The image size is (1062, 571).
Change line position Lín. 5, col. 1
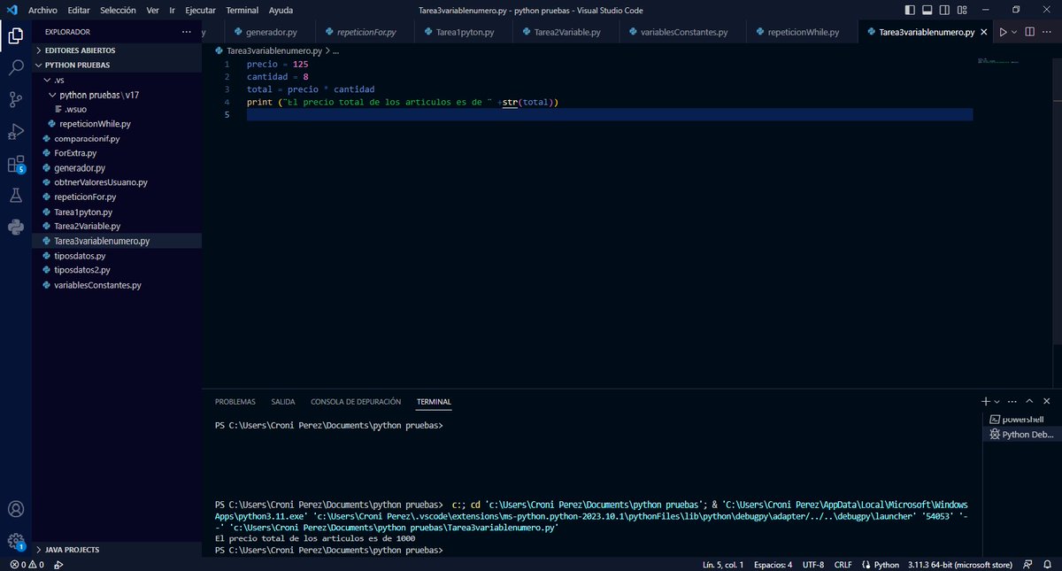pyautogui.click(x=723, y=564)
